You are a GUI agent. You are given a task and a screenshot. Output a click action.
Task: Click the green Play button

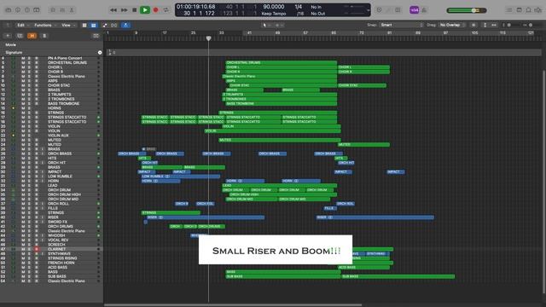[x=145, y=10]
